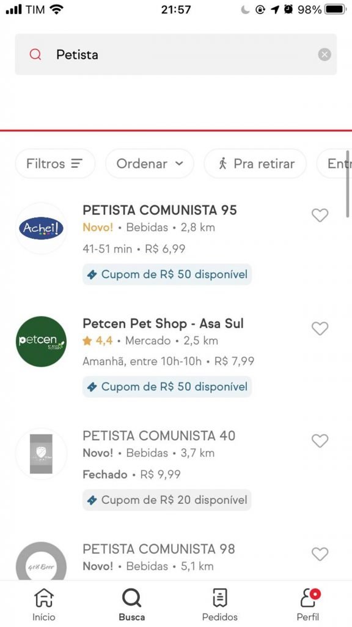Toggle heart for PETISTA COMUNISTA 98

tap(320, 554)
